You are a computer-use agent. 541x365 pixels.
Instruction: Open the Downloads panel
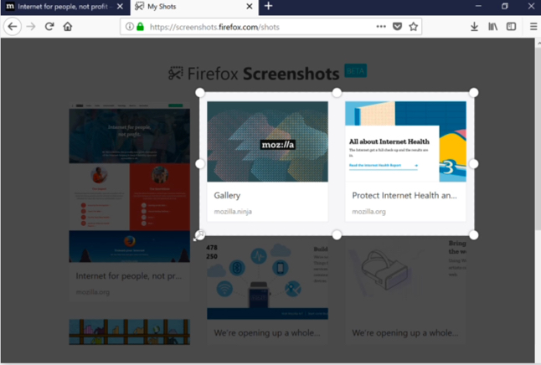click(x=474, y=27)
